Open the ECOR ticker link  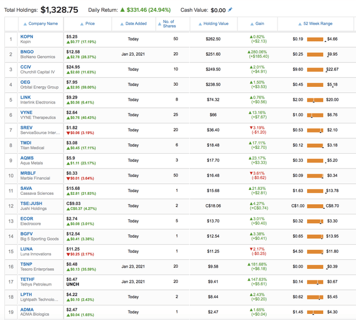point(27,219)
